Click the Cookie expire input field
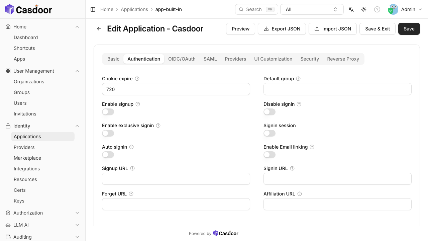Screen dimensions: 428x241 [x=176, y=89]
